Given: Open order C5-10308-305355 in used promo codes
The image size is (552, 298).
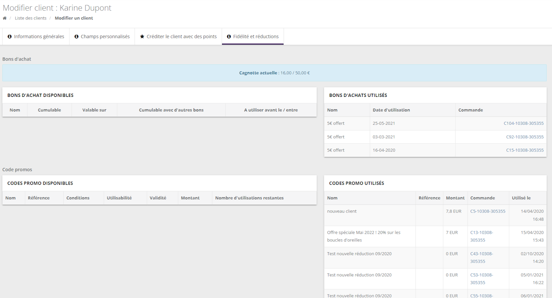Looking at the screenshot, I should click(x=488, y=211).
